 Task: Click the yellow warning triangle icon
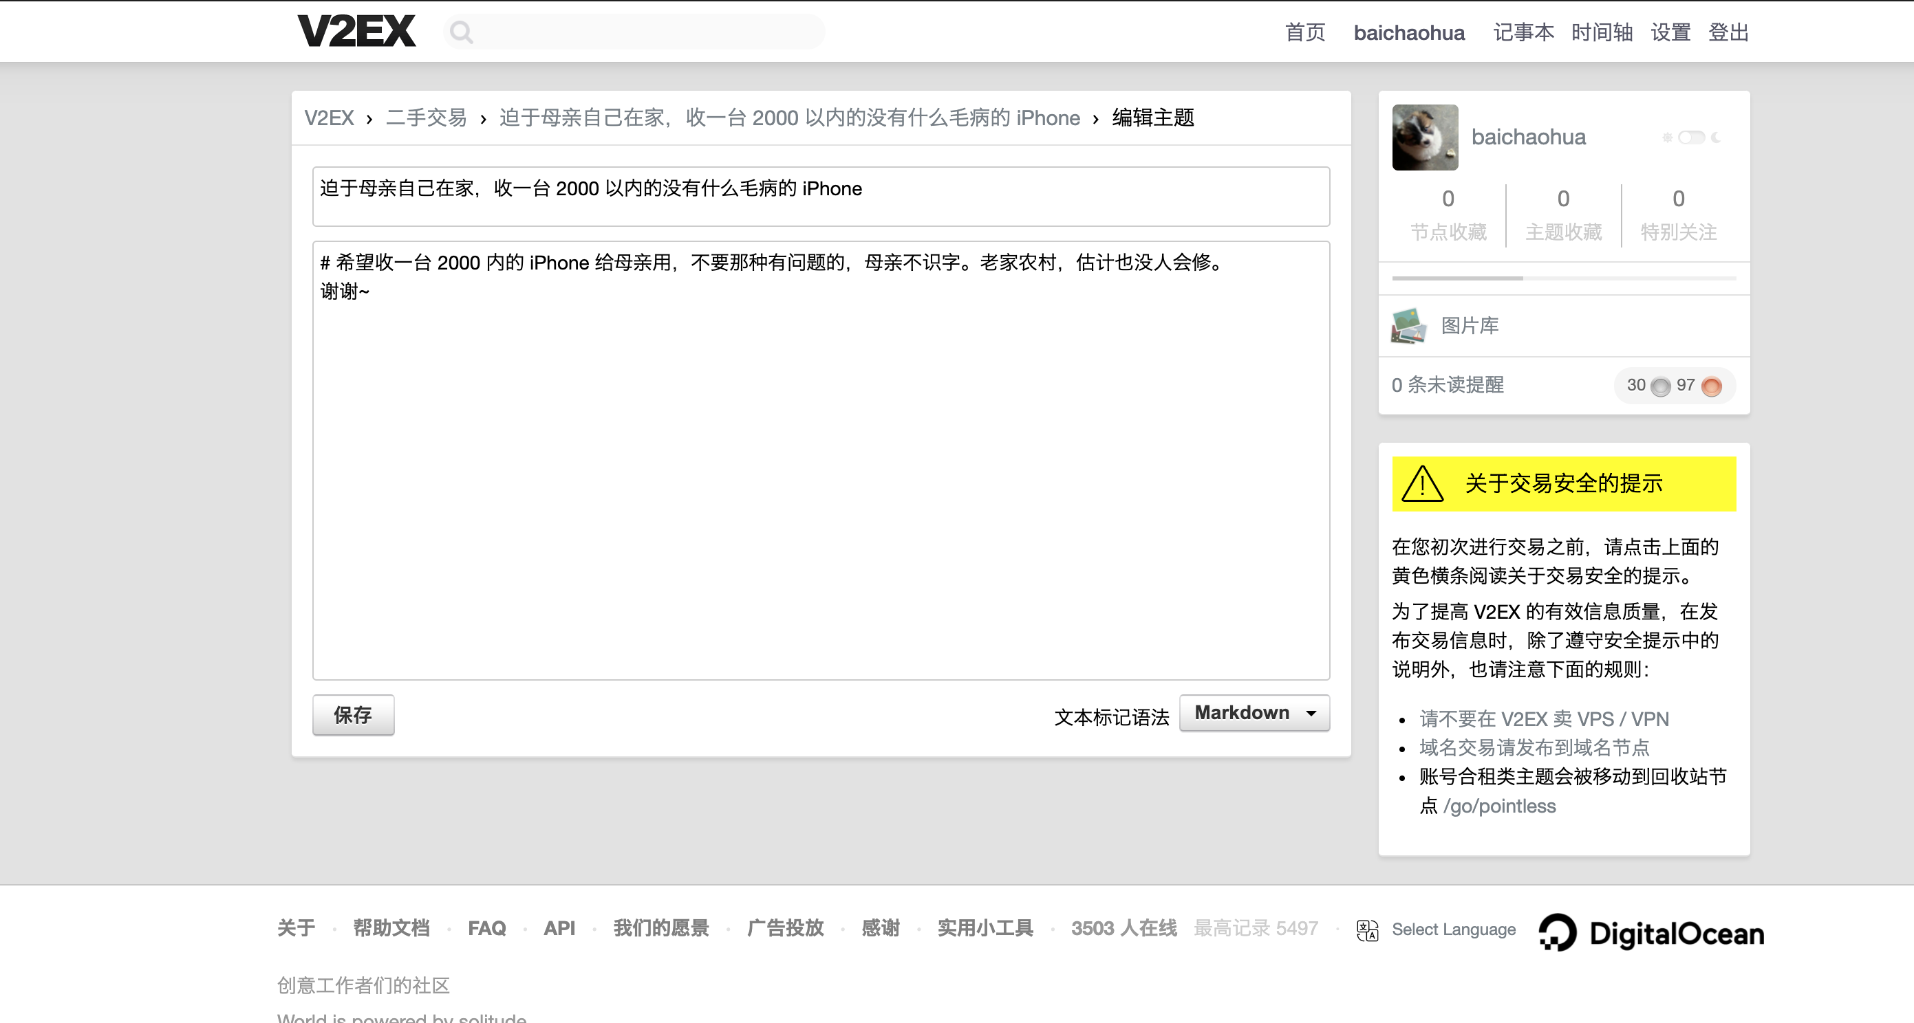click(x=1422, y=484)
